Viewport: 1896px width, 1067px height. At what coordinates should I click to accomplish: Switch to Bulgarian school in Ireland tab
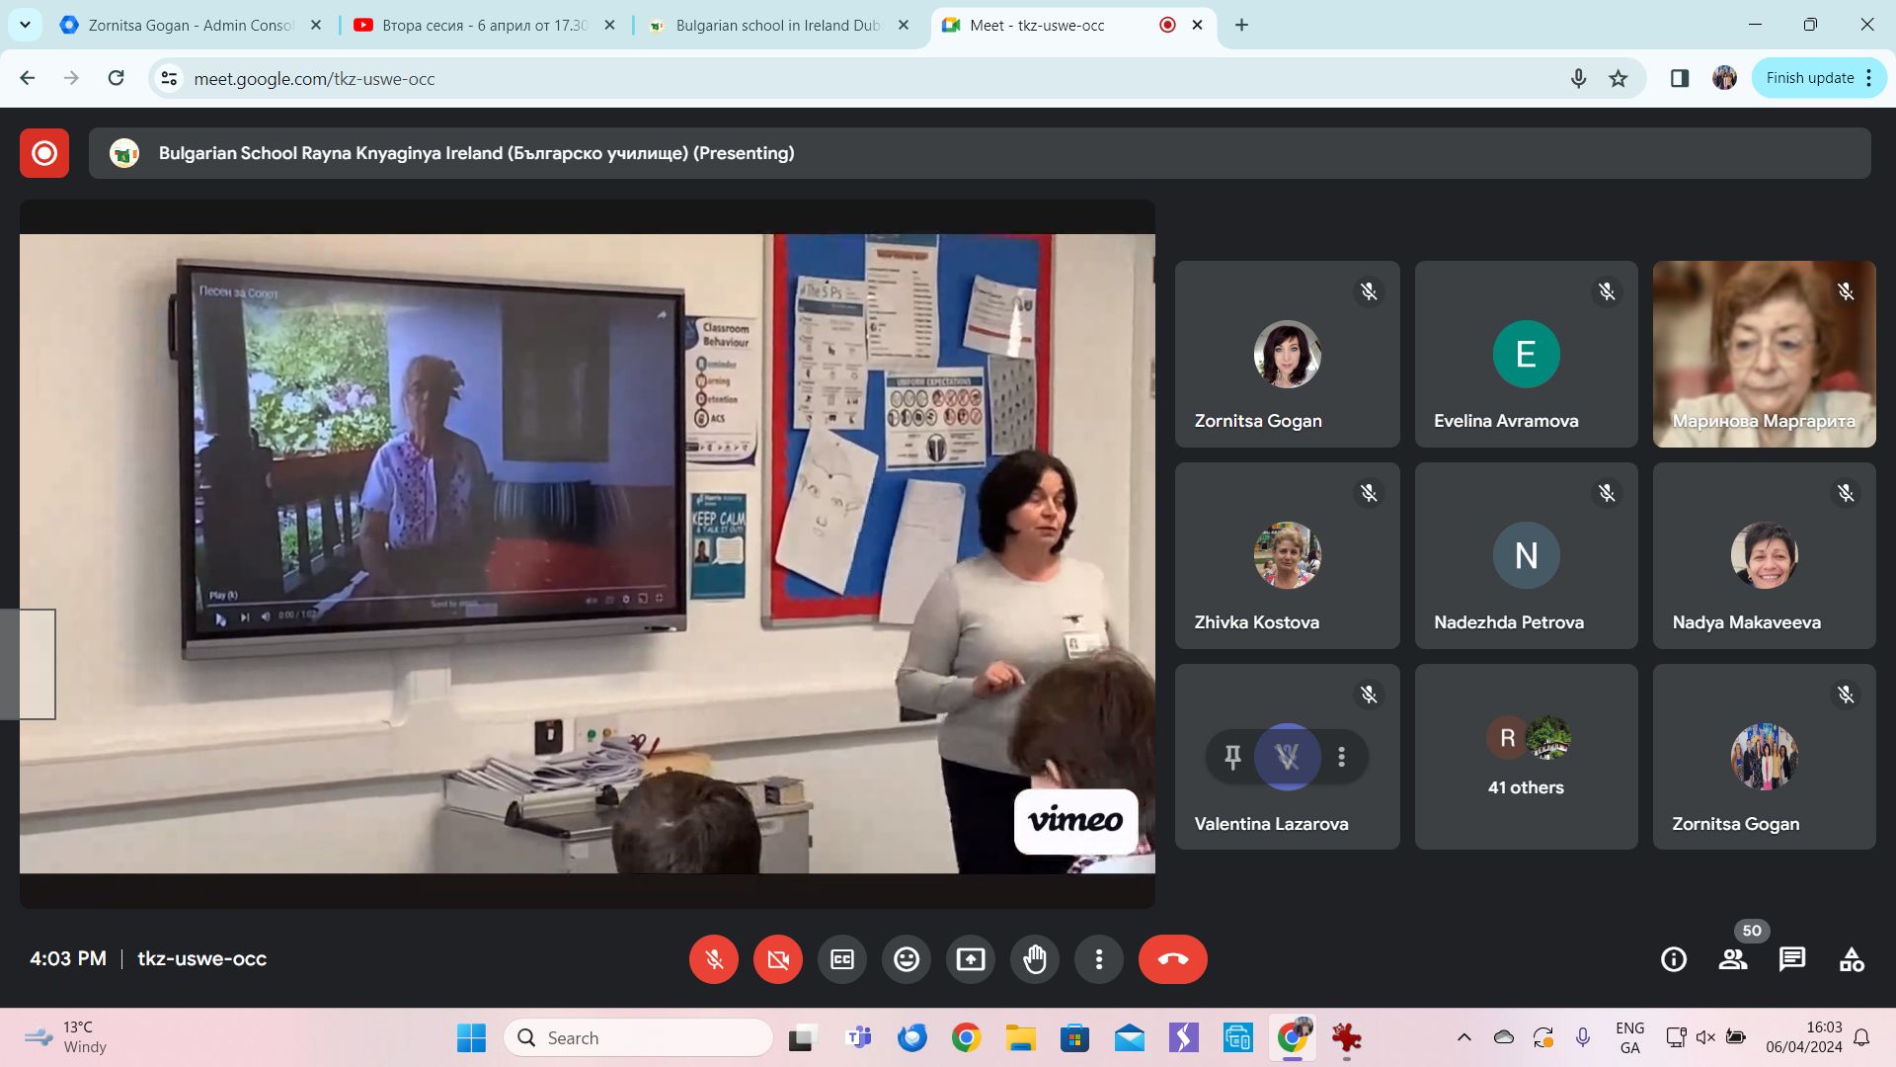777,25
